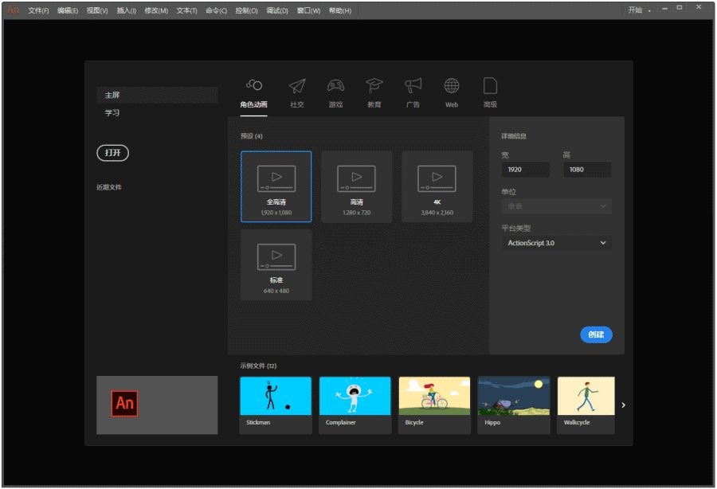Click the 创建 create button
Image resolution: width=717 pixels, height=489 pixels.
pos(596,334)
